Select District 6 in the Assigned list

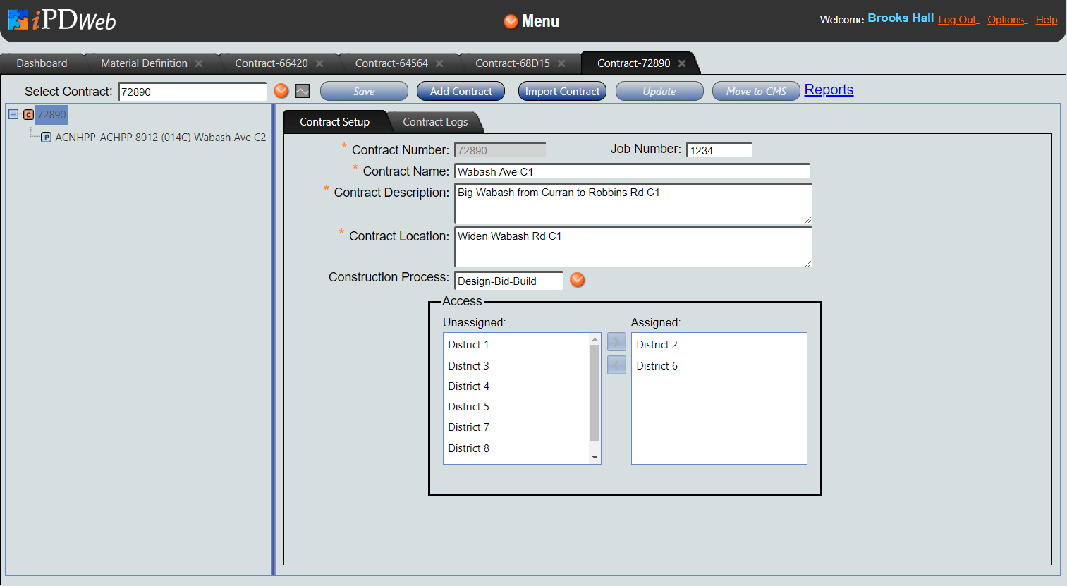(657, 365)
